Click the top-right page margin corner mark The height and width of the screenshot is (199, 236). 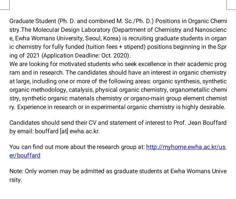pos(229,5)
